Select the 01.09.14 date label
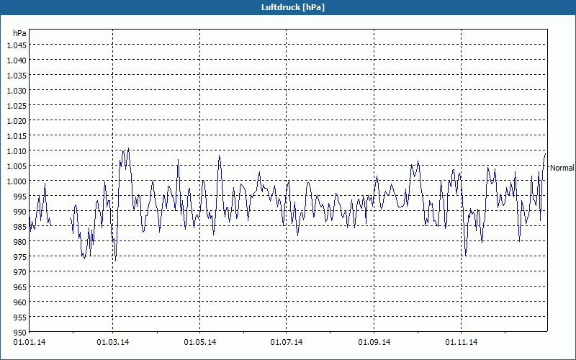Screen dimensions: 576x360 click(374, 343)
